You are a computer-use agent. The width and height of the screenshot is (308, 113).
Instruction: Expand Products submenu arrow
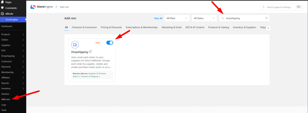[23, 34]
